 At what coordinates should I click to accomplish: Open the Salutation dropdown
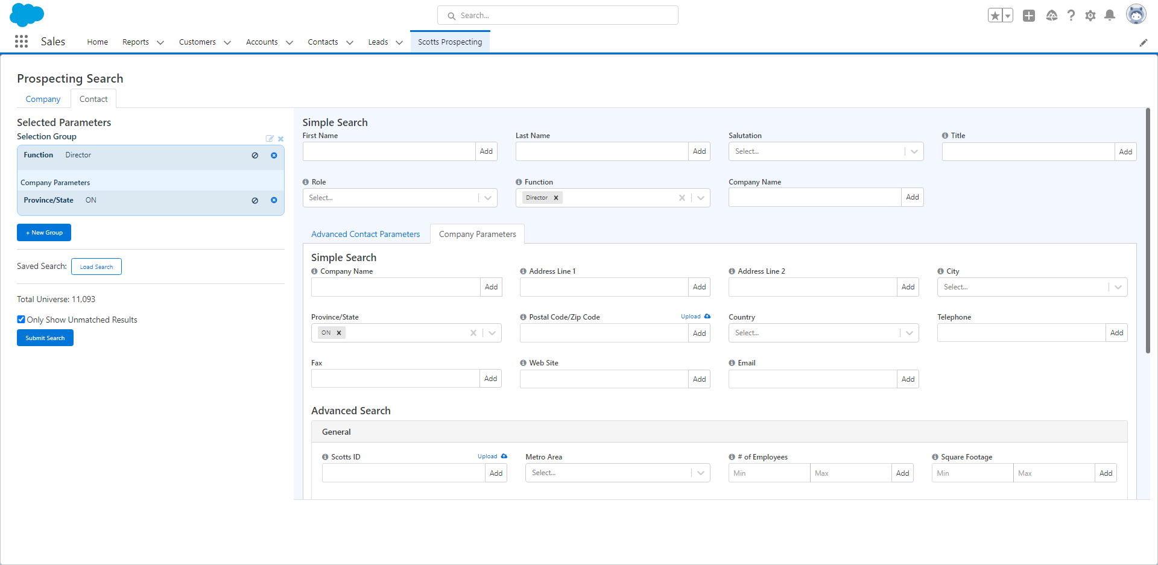tap(826, 151)
